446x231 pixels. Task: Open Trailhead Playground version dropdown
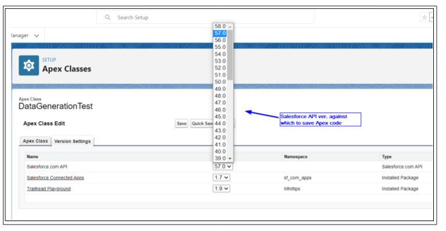click(222, 189)
